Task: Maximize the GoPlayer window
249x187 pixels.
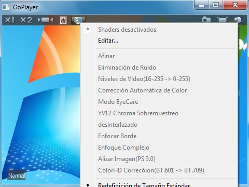Action: [216, 5]
